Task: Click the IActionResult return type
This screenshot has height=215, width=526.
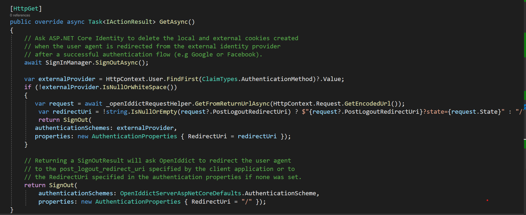Action: tap(129, 22)
